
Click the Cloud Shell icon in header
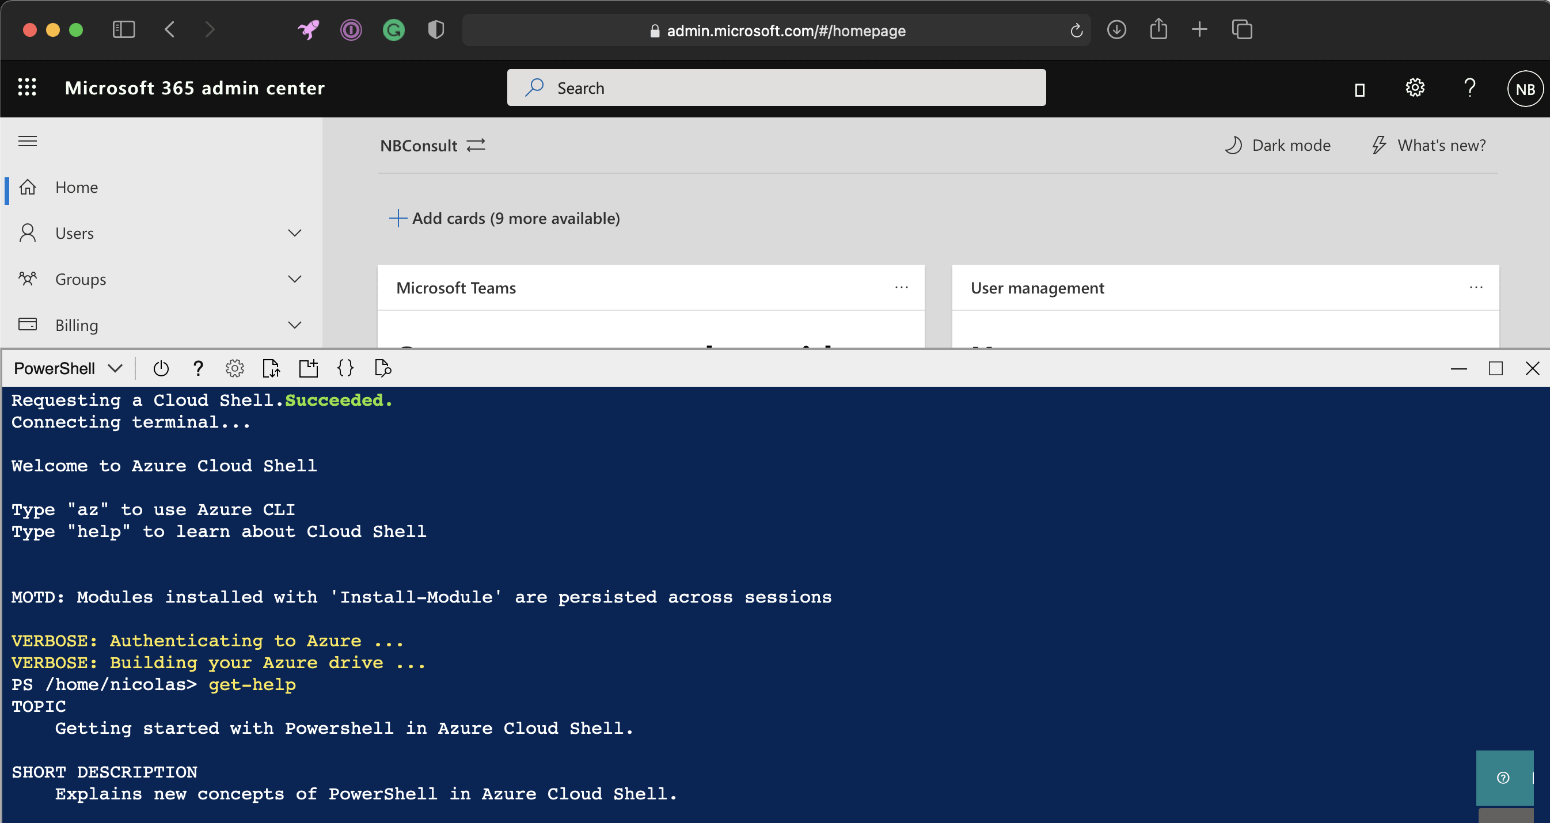point(1359,90)
